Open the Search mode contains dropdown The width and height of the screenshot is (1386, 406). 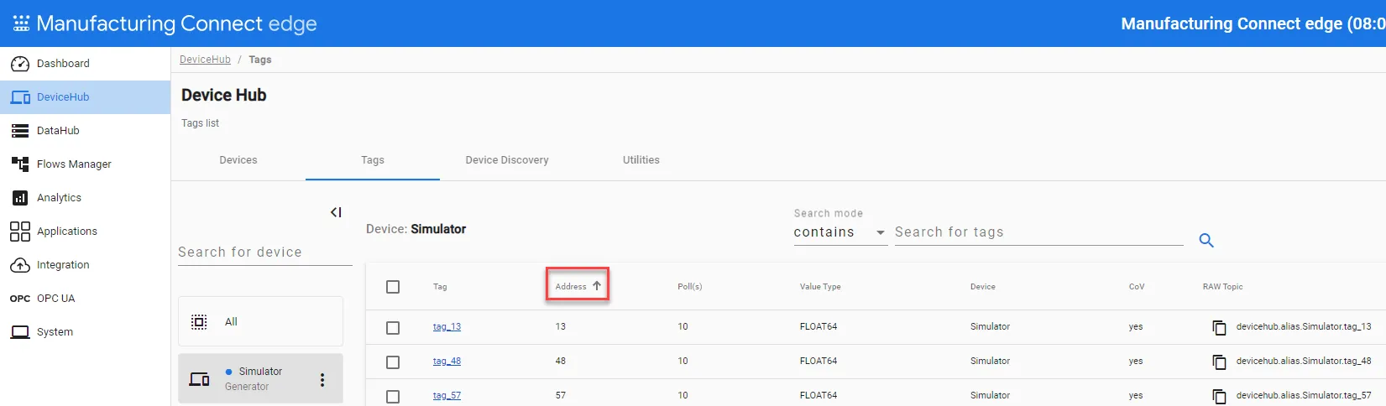coord(840,232)
